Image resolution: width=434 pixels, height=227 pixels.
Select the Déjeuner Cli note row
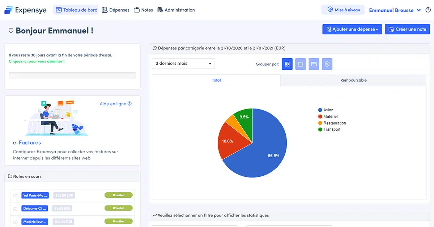[34, 208]
